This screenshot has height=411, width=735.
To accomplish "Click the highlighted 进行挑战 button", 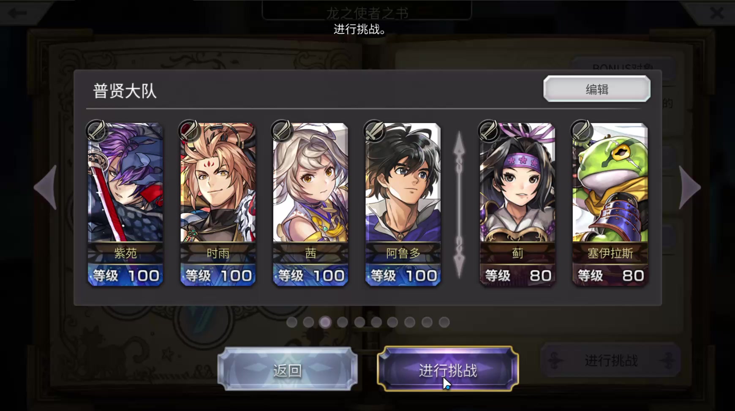I will tap(448, 369).
